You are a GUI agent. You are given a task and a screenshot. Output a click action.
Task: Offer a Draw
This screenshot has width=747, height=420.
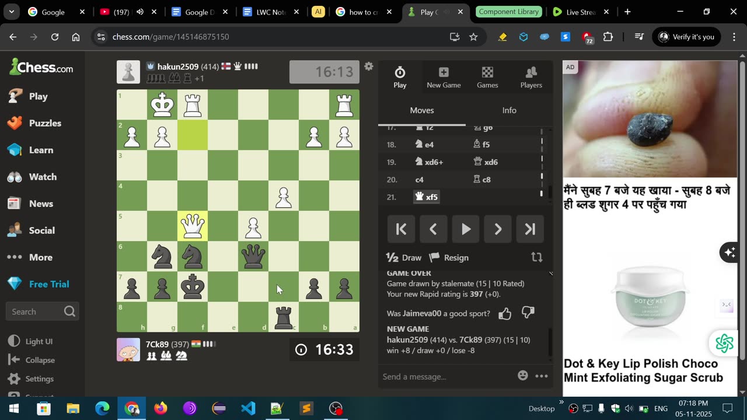[x=404, y=257]
